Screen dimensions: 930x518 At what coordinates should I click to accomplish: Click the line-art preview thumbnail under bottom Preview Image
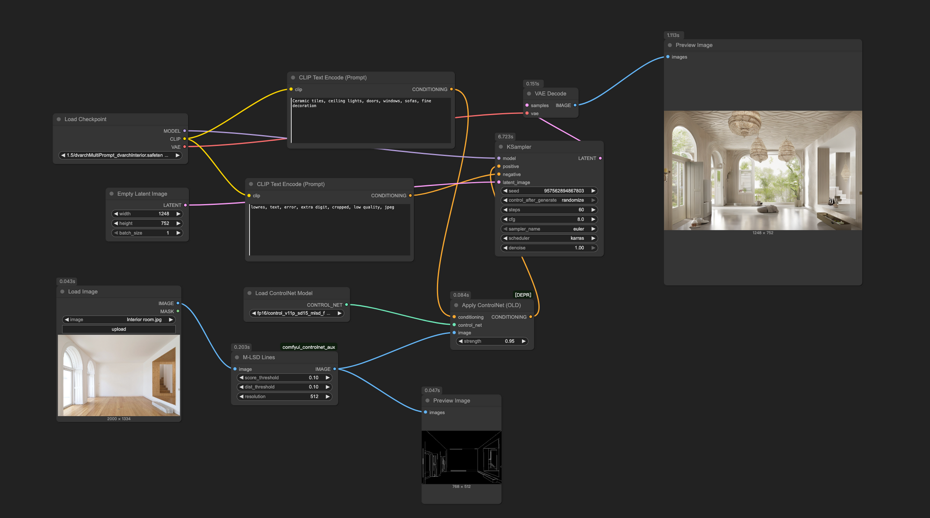[461, 458]
